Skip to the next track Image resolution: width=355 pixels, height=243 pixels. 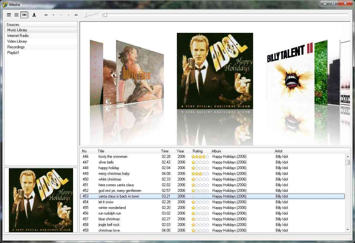pos(76,15)
